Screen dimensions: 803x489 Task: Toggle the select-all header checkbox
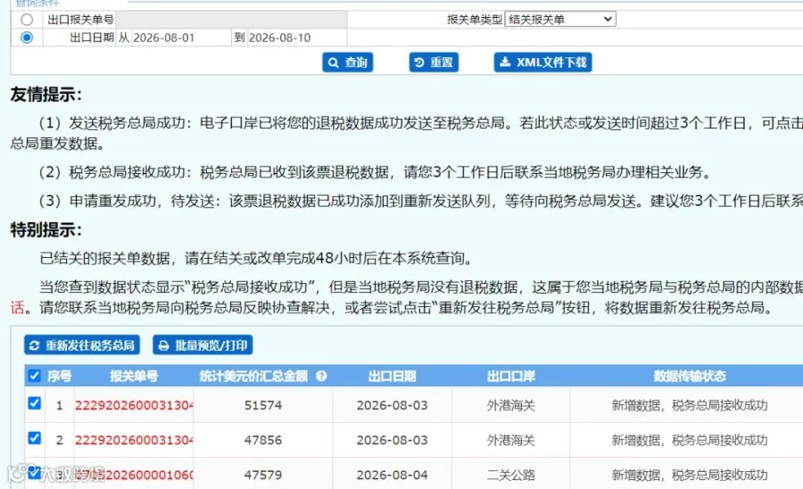(x=34, y=376)
